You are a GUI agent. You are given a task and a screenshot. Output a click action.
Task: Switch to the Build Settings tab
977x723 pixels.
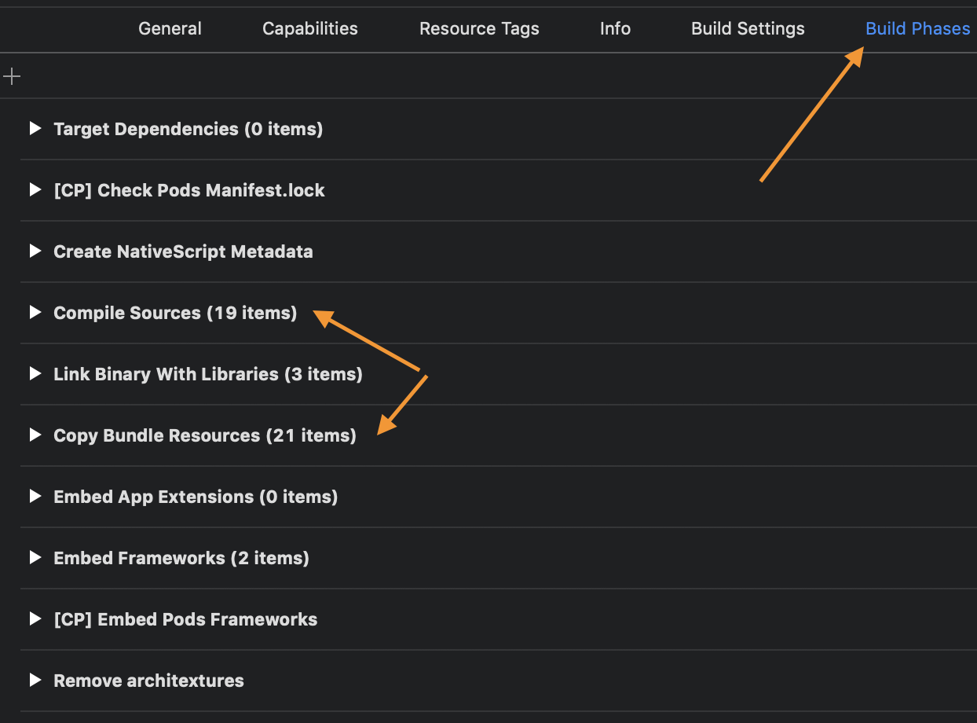point(747,28)
